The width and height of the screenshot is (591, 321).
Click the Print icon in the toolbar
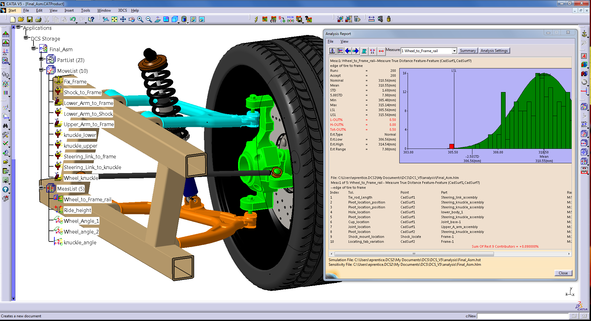pyautogui.click(x=38, y=19)
